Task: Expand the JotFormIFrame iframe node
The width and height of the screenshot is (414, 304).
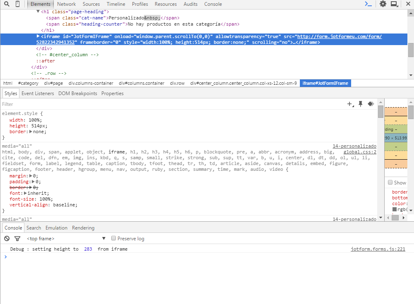Action: [x=38, y=36]
